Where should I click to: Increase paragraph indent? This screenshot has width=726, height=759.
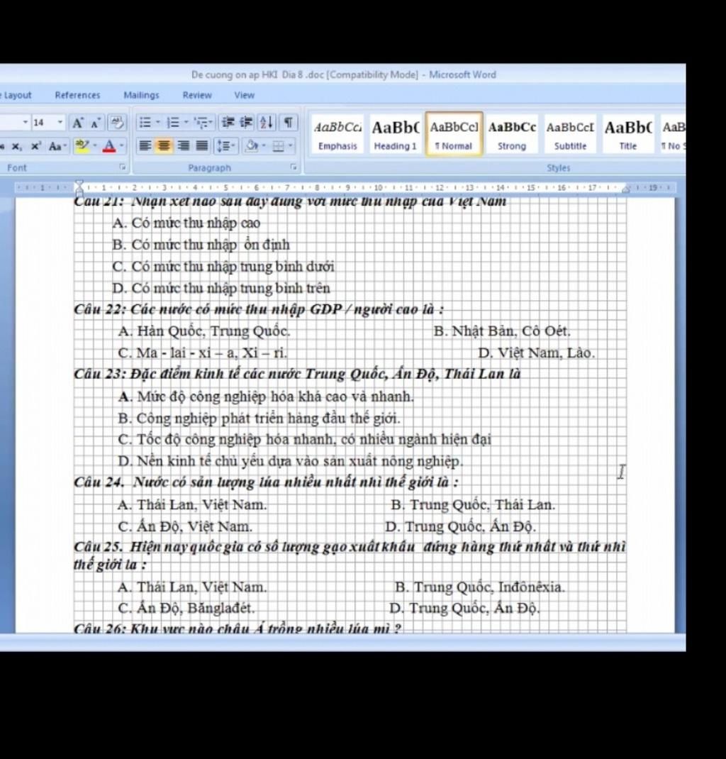coord(247,123)
